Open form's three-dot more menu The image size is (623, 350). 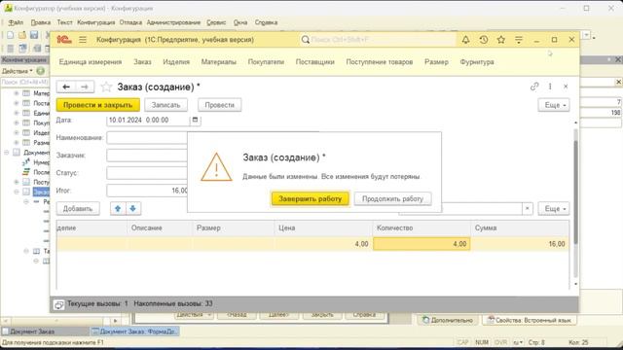coord(550,87)
